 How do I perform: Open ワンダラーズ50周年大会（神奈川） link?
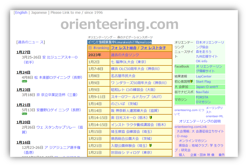tap(139, 83)
